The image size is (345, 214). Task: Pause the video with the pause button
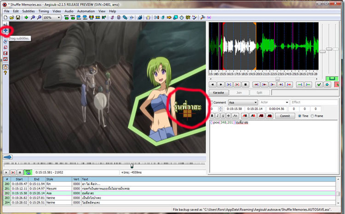point(20,172)
